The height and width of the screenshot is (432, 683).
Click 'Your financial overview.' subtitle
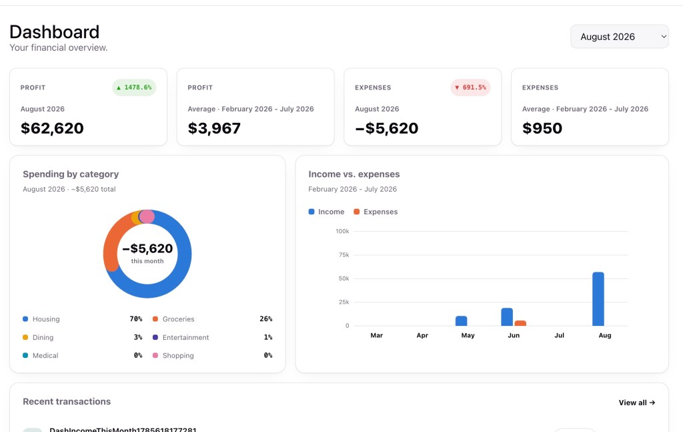coord(59,47)
